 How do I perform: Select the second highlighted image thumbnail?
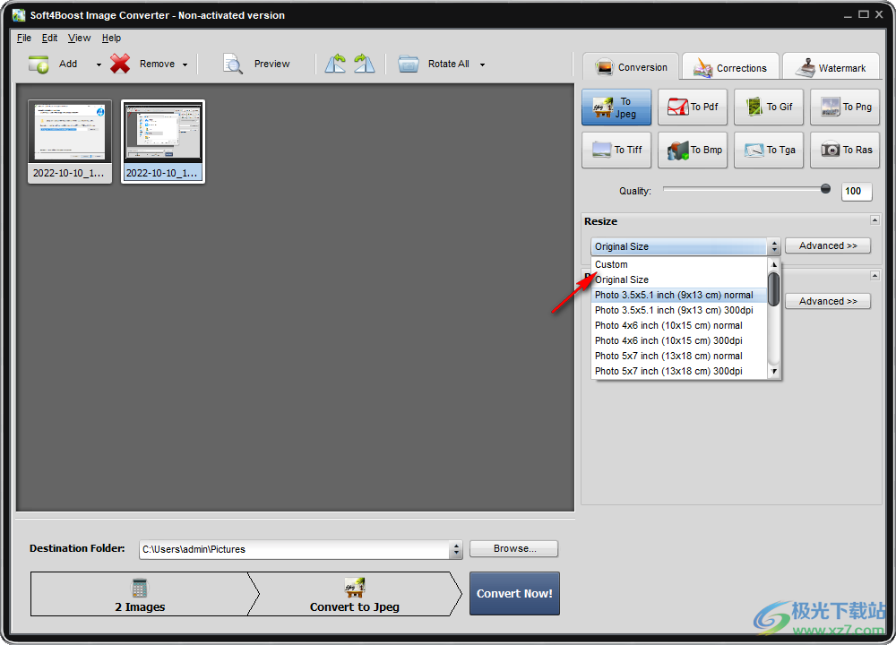pyautogui.click(x=163, y=142)
